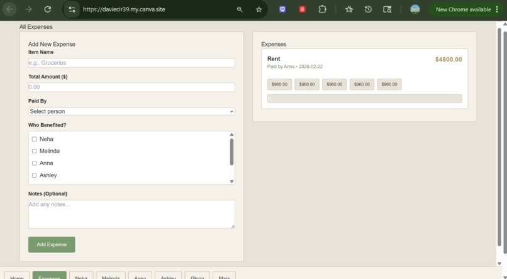The height and width of the screenshot is (279, 507).
Task: Click the Total Amount input field
Action: (131, 87)
